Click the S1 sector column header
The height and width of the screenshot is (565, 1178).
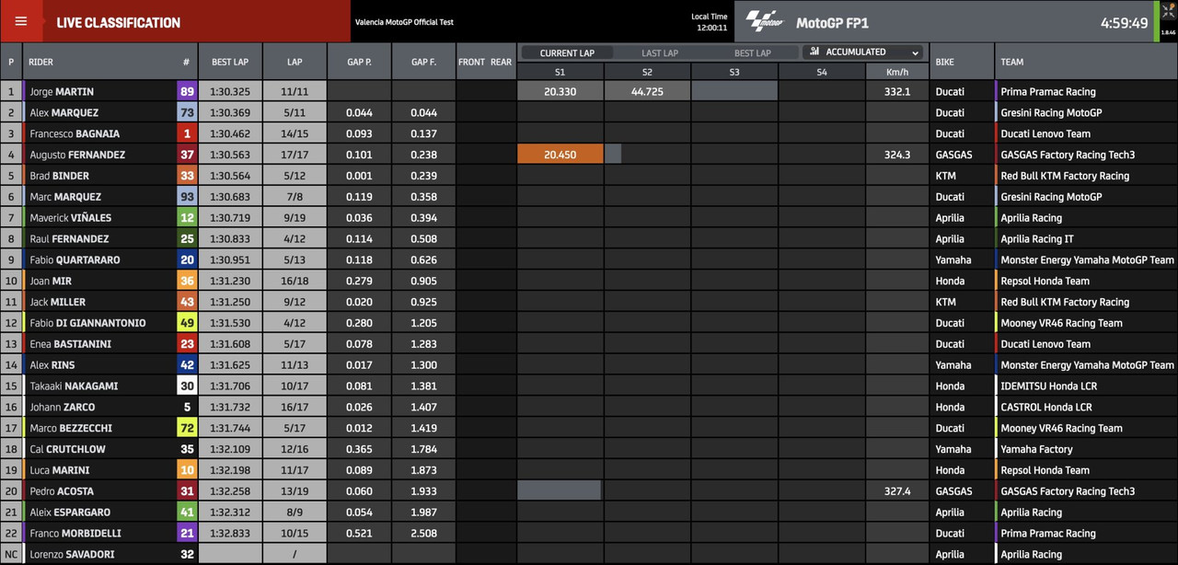(560, 71)
